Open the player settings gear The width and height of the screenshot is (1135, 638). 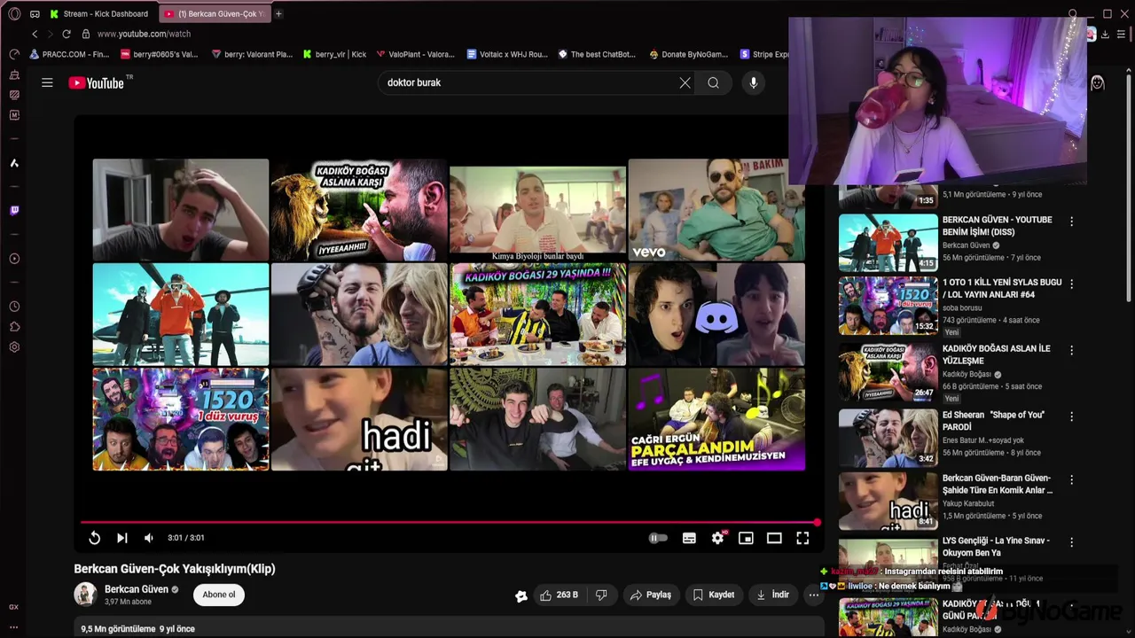[x=717, y=538]
